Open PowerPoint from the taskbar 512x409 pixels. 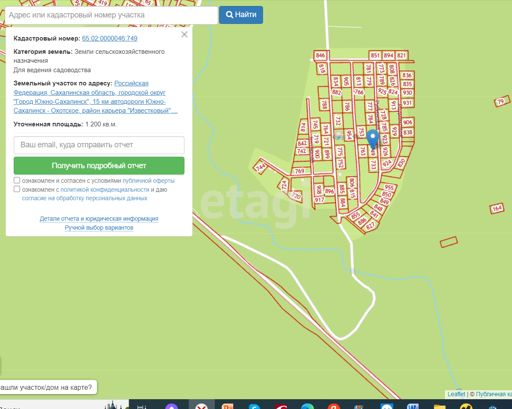pos(227,406)
